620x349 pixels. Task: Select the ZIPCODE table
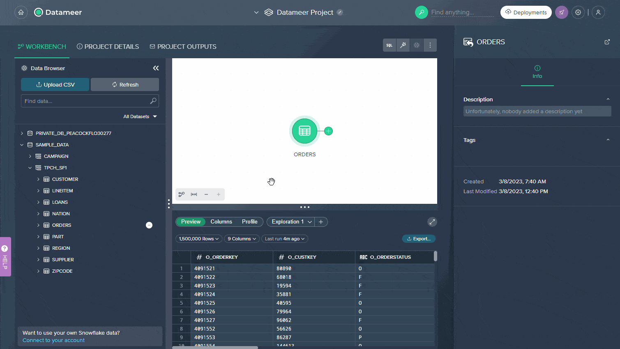[x=62, y=271]
